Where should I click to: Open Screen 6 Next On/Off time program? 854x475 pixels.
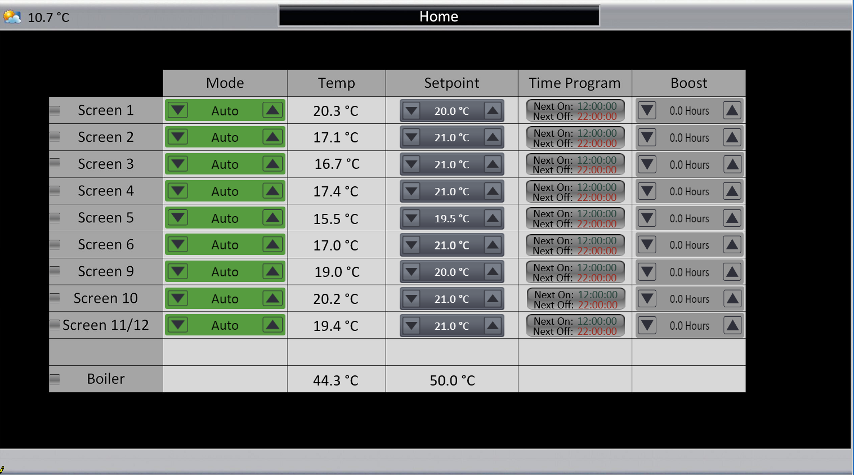pyautogui.click(x=575, y=245)
